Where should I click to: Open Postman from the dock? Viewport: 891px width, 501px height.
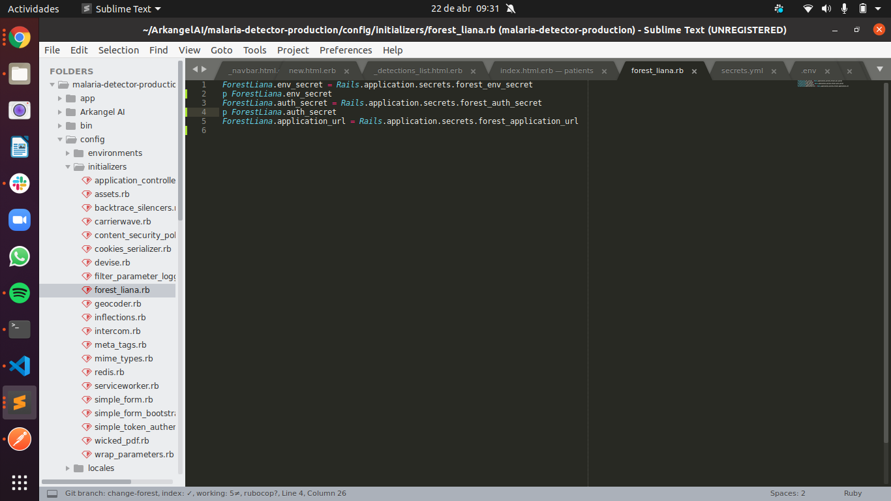(x=20, y=439)
